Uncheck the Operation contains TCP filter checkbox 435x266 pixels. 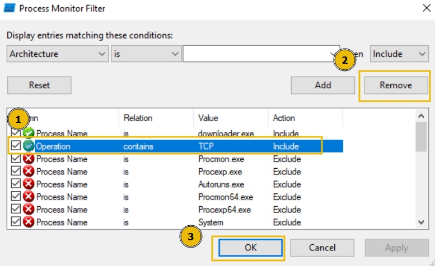pos(16,146)
